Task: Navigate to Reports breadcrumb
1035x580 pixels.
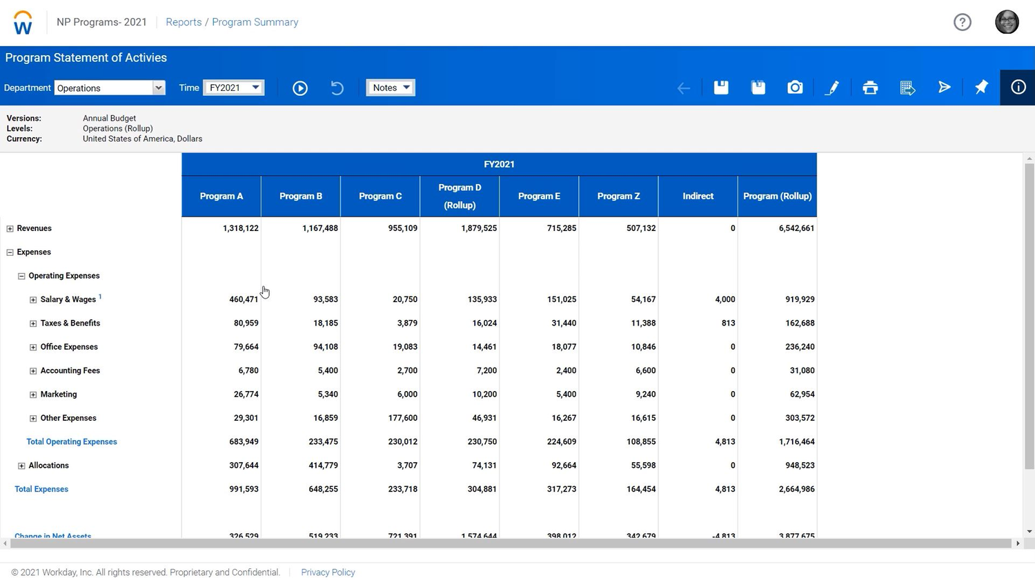Action: point(184,22)
